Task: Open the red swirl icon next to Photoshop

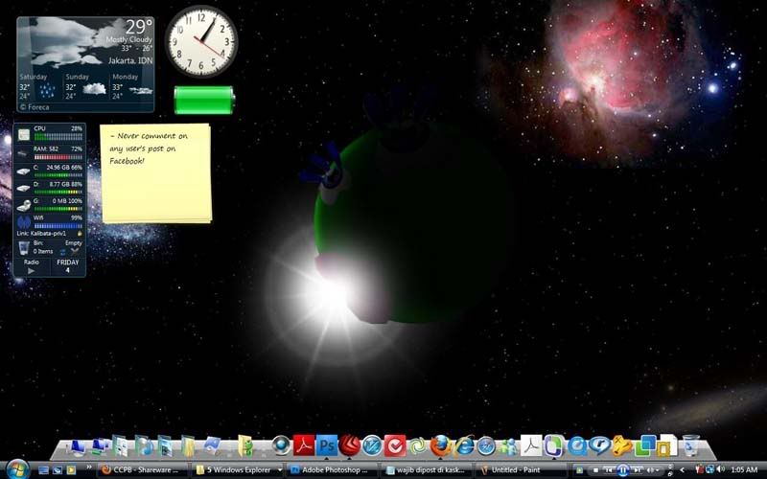Action: [349, 445]
